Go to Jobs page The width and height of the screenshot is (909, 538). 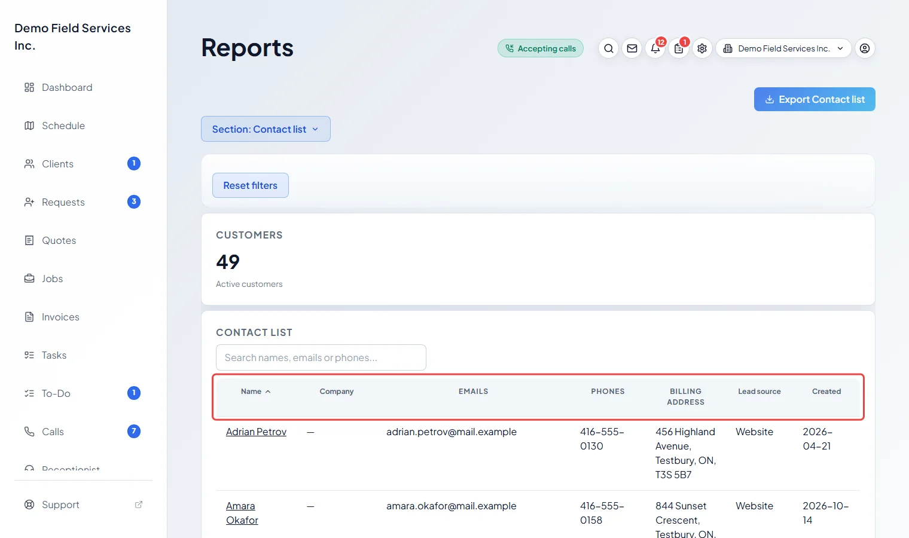(x=84, y=279)
